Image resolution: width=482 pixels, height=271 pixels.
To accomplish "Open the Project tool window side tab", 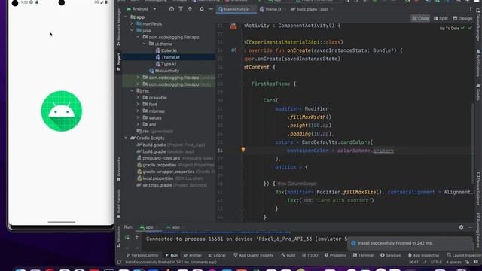I will tap(119, 62).
